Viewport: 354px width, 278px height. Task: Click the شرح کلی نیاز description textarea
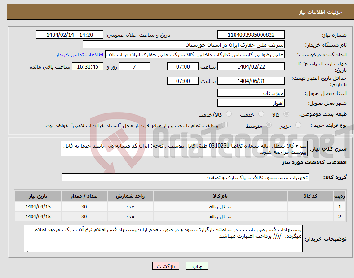point(184,148)
